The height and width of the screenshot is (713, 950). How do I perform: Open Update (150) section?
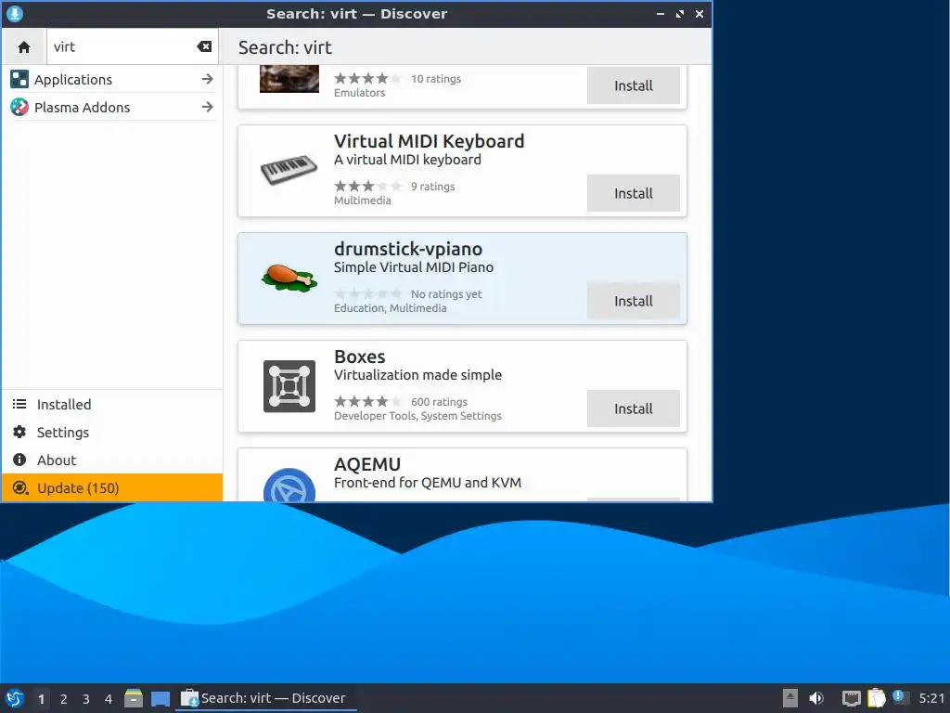[x=112, y=488]
